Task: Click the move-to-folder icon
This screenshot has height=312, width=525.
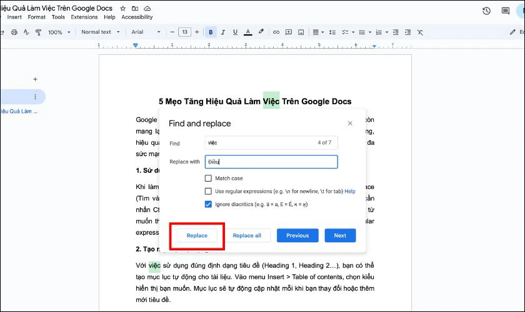Action: [x=135, y=8]
